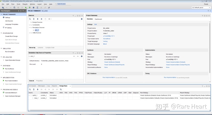Viewport: 212px width, 115px height.
Task: Click the Project Summary vertical scrollbar
Action: pos(210,48)
